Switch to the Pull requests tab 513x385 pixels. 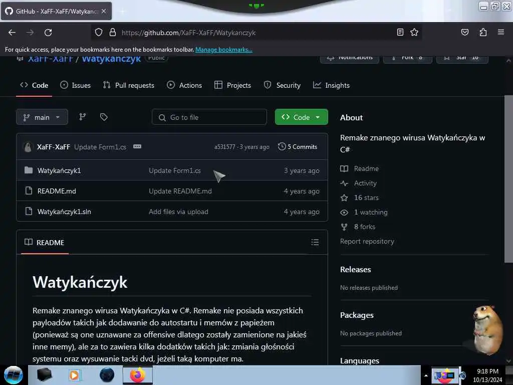tap(129, 85)
